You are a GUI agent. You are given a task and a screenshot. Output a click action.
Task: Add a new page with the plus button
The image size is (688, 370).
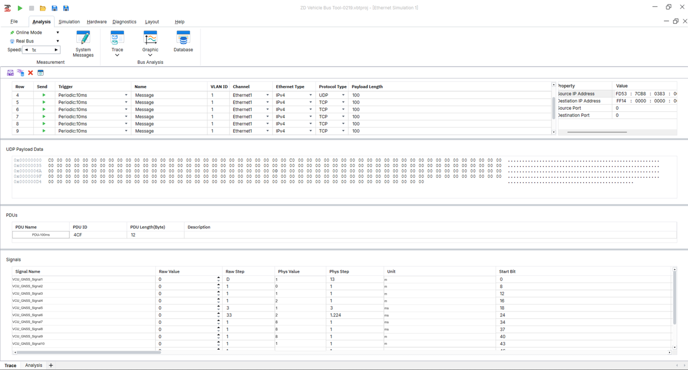click(51, 365)
